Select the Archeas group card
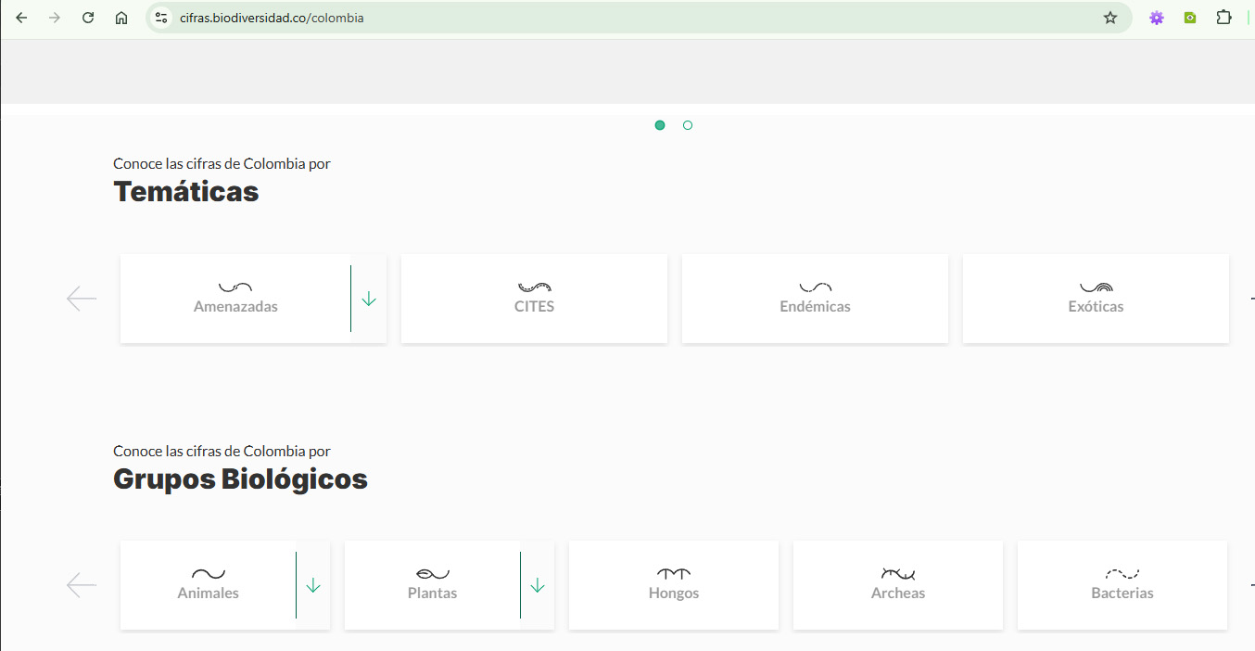This screenshot has height=651, width=1255. tap(898, 585)
